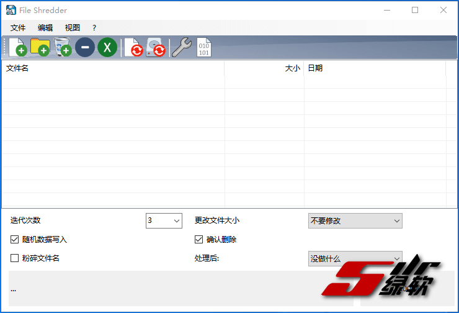Click the add folder icon
459x313 pixels.
(40, 47)
